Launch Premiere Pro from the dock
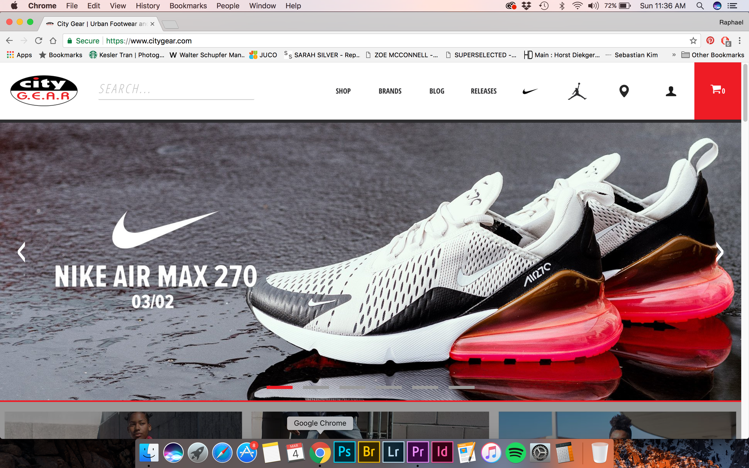Image resolution: width=749 pixels, height=468 pixels. coord(418,452)
